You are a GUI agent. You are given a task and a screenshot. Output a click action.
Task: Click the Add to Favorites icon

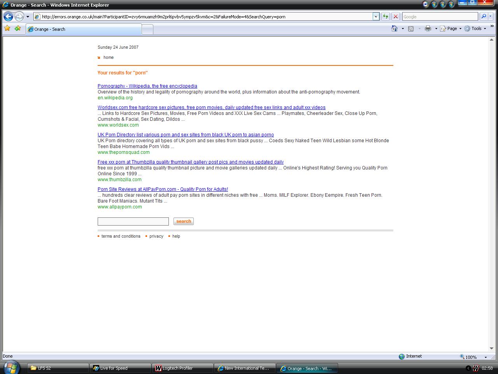tap(18, 28)
